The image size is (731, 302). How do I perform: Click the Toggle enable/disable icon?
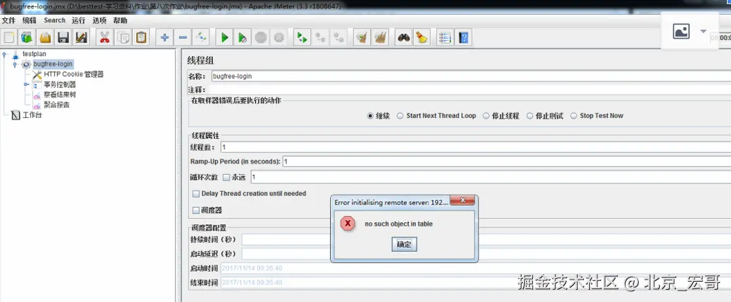click(x=201, y=38)
